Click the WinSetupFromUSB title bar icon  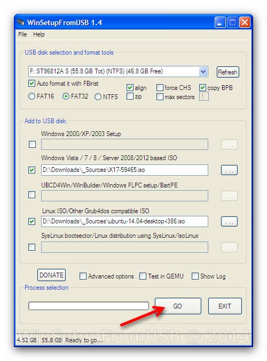pyautogui.click(x=21, y=22)
